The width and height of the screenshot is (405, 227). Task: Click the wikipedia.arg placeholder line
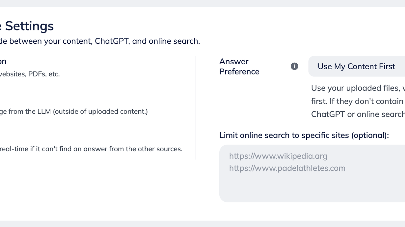pyautogui.click(x=278, y=156)
